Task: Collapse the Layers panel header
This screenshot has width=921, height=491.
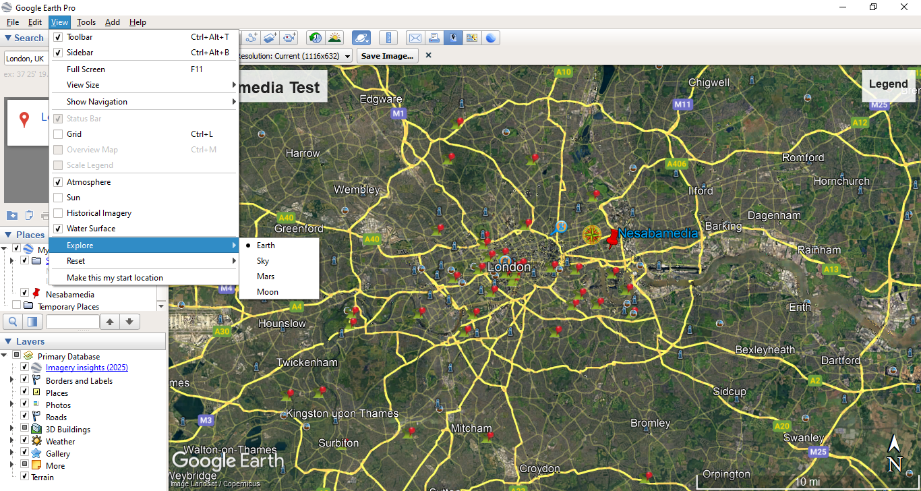Action: (x=8, y=342)
